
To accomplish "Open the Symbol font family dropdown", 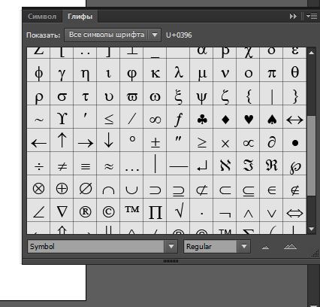I will point(171,247).
